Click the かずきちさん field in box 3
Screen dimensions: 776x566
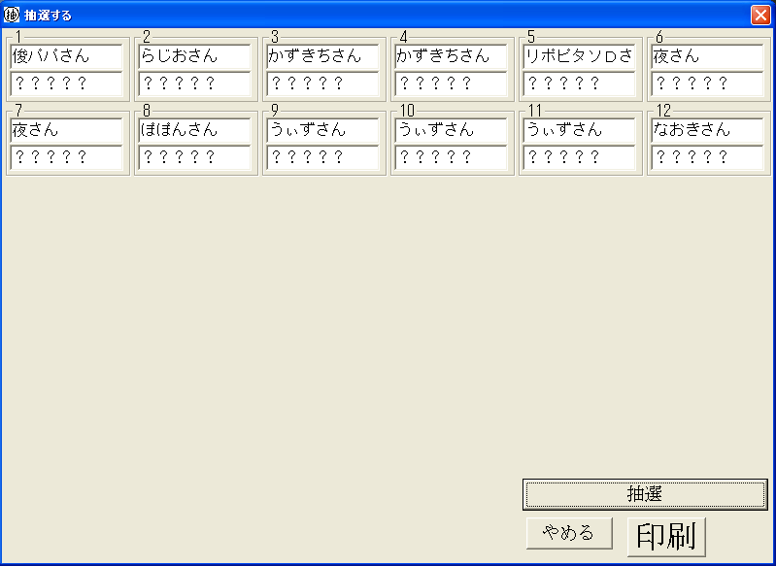tap(322, 56)
